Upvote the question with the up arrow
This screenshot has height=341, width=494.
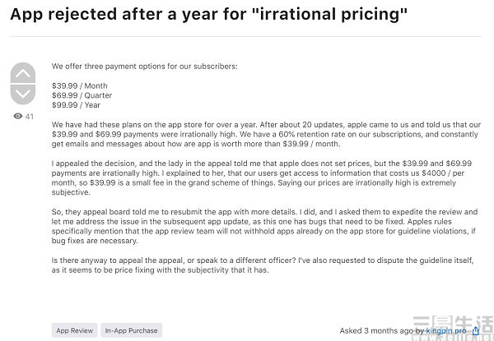[x=23, y=73]
